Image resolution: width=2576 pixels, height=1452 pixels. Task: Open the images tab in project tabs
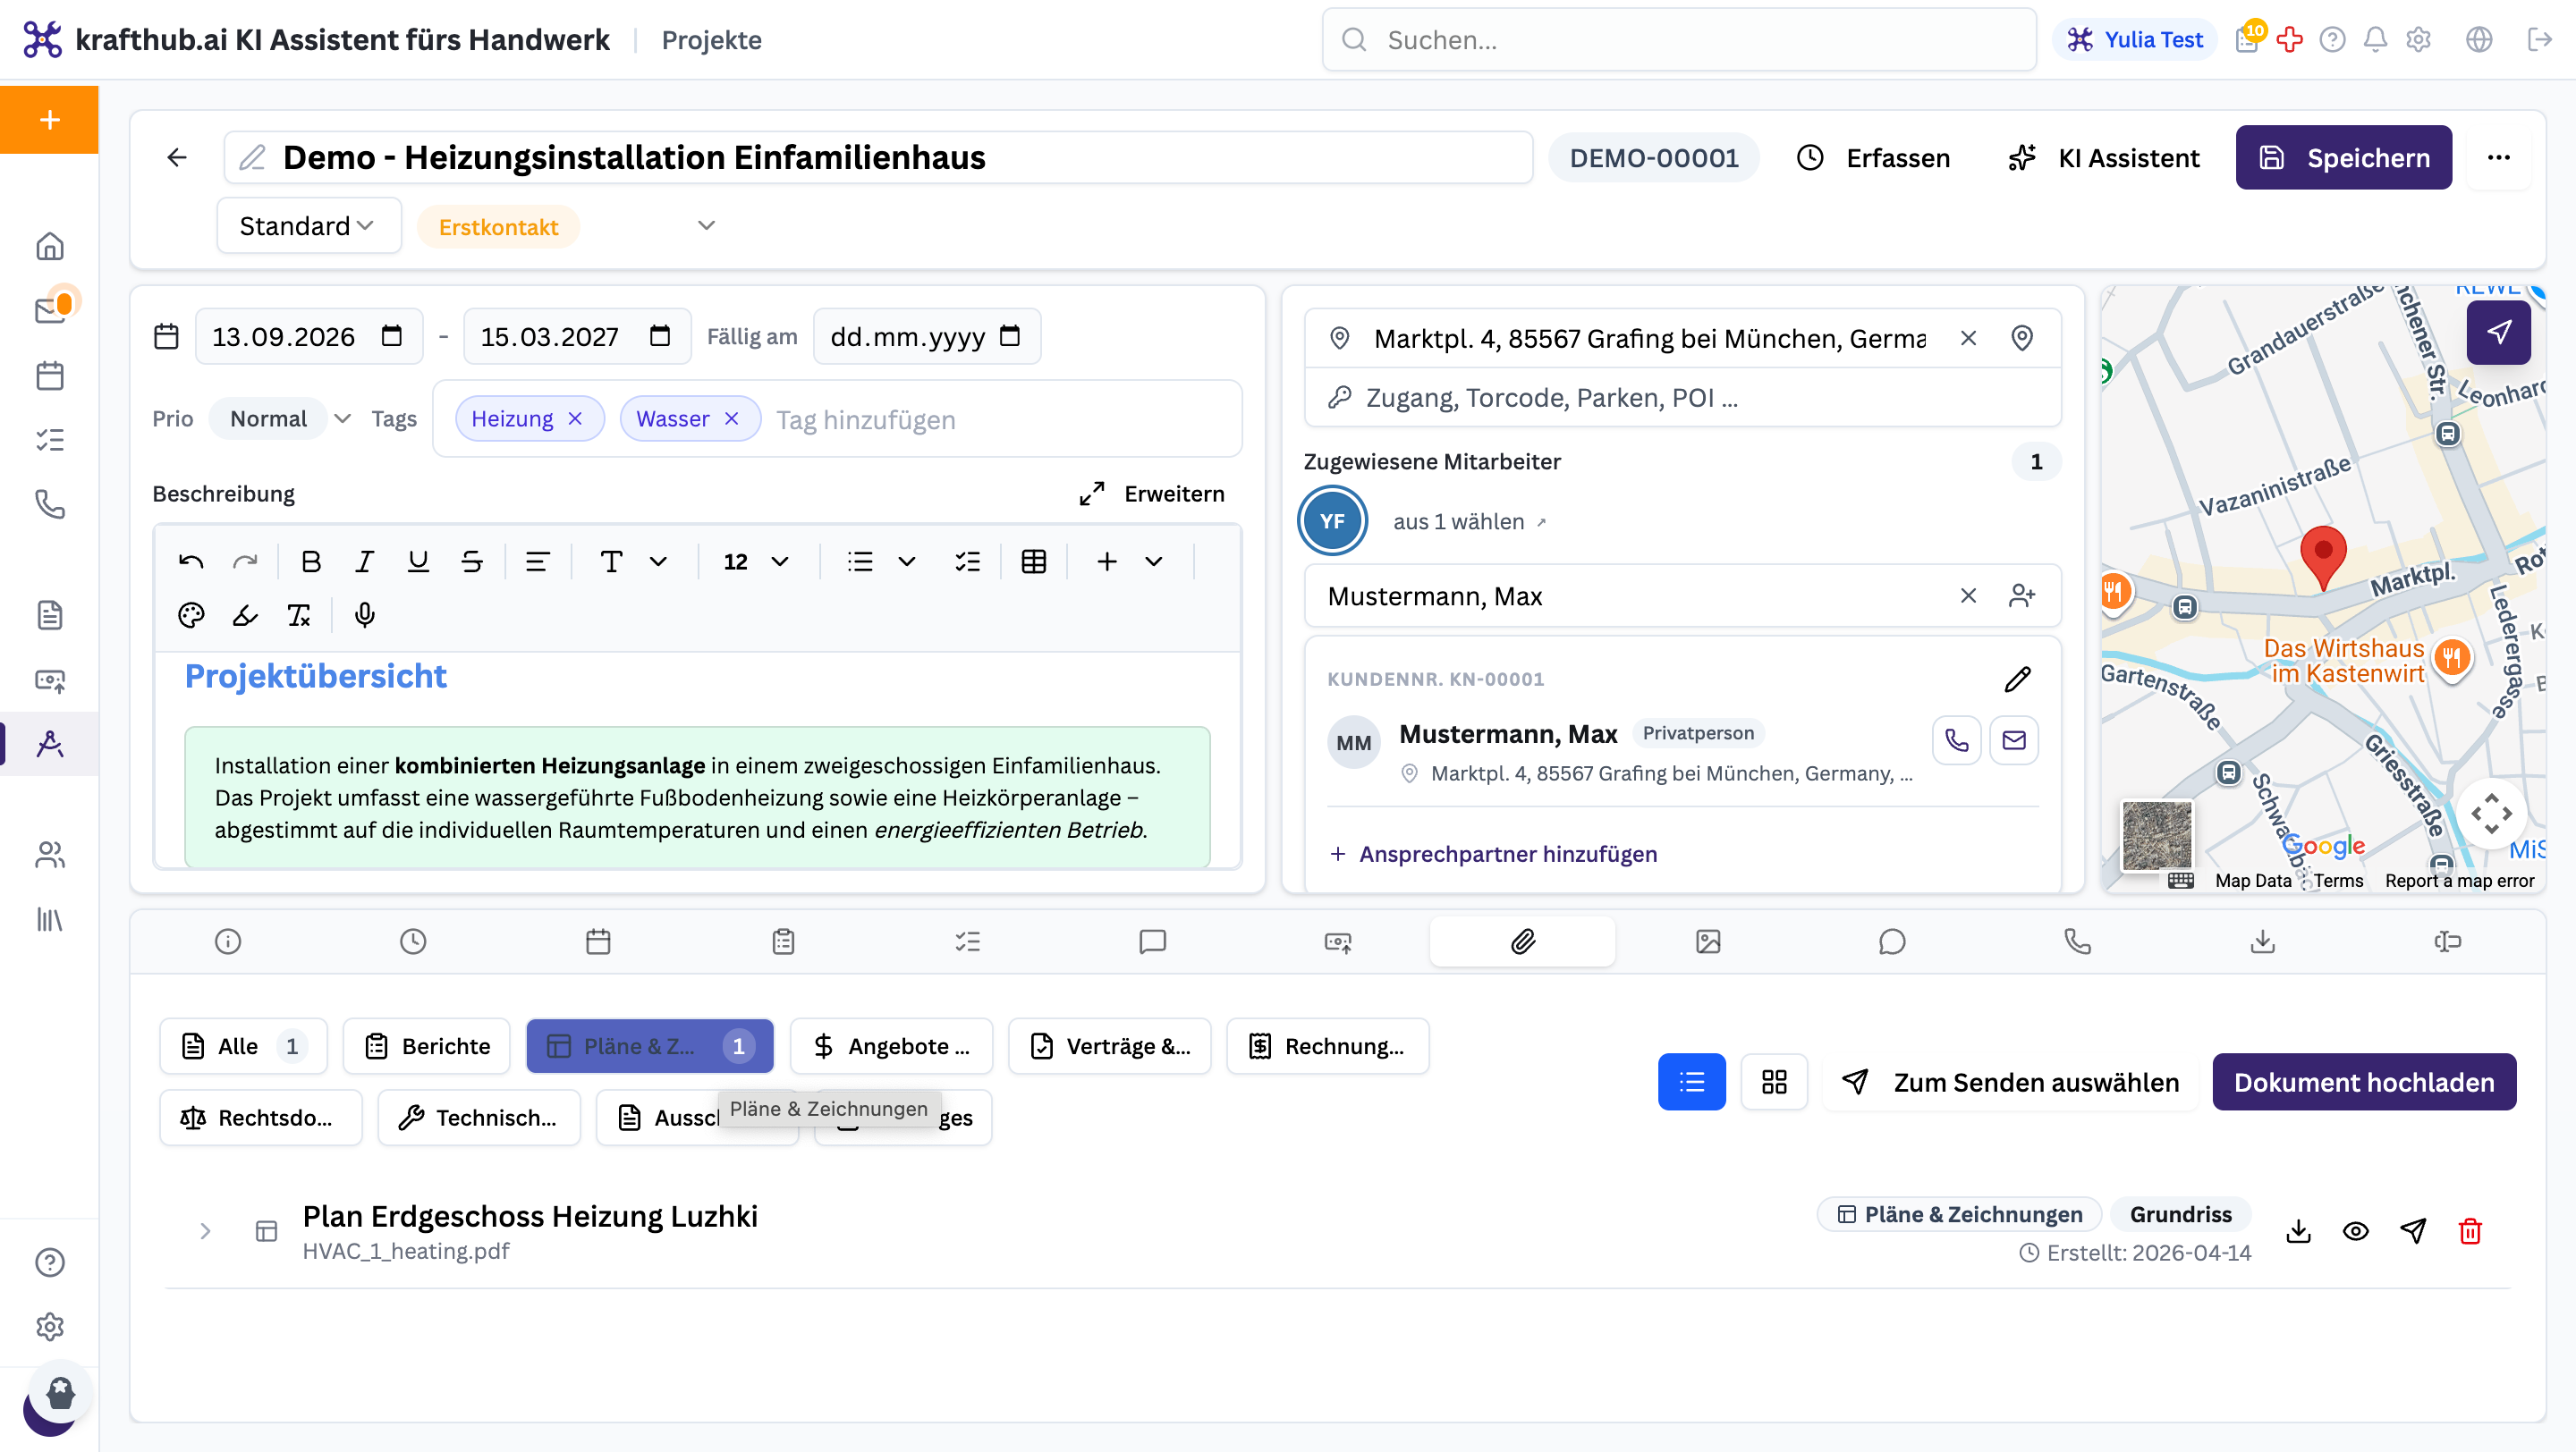click(x=1707, y=941)
